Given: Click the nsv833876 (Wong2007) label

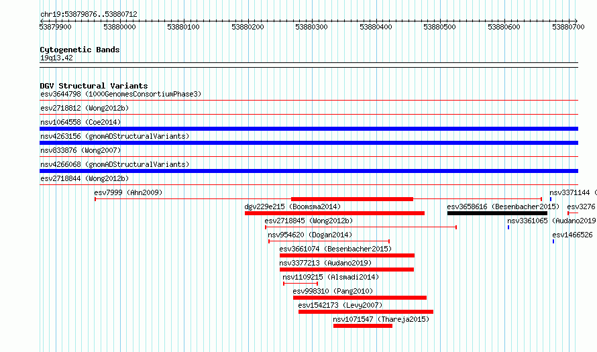Looking at the screenshot, I should tap(80, 150).
